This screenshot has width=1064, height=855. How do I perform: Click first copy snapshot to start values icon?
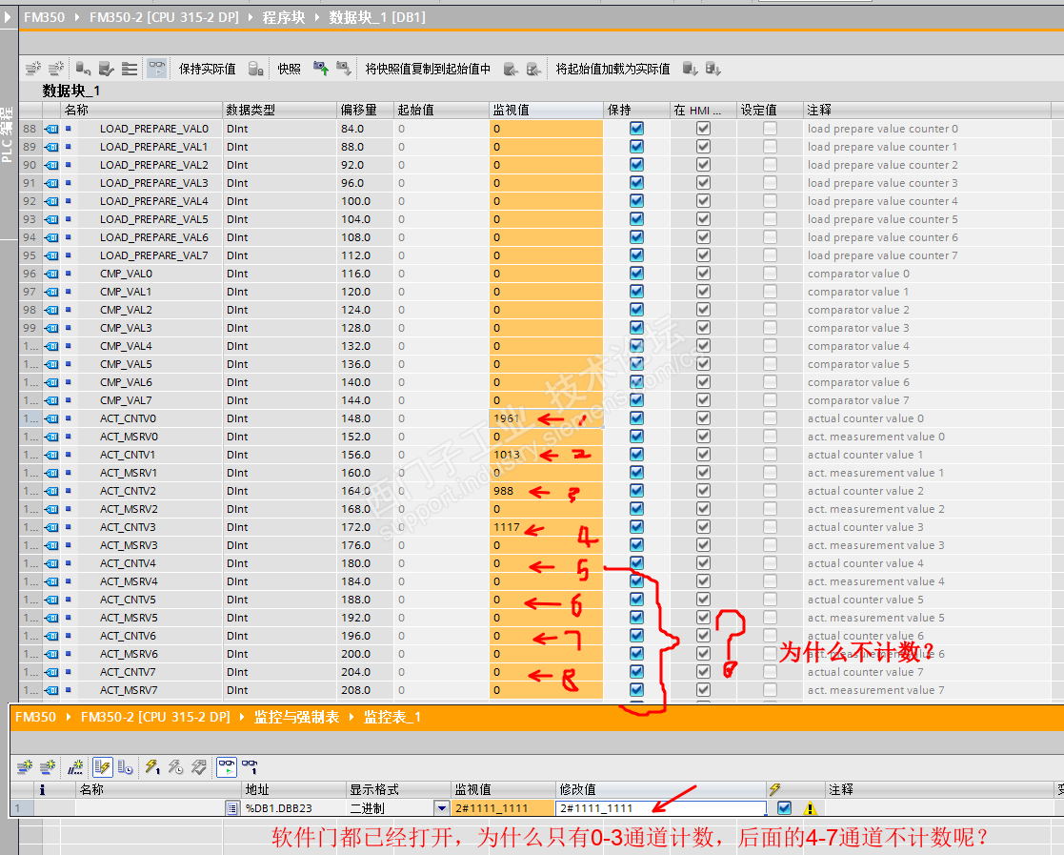[511, 69]
